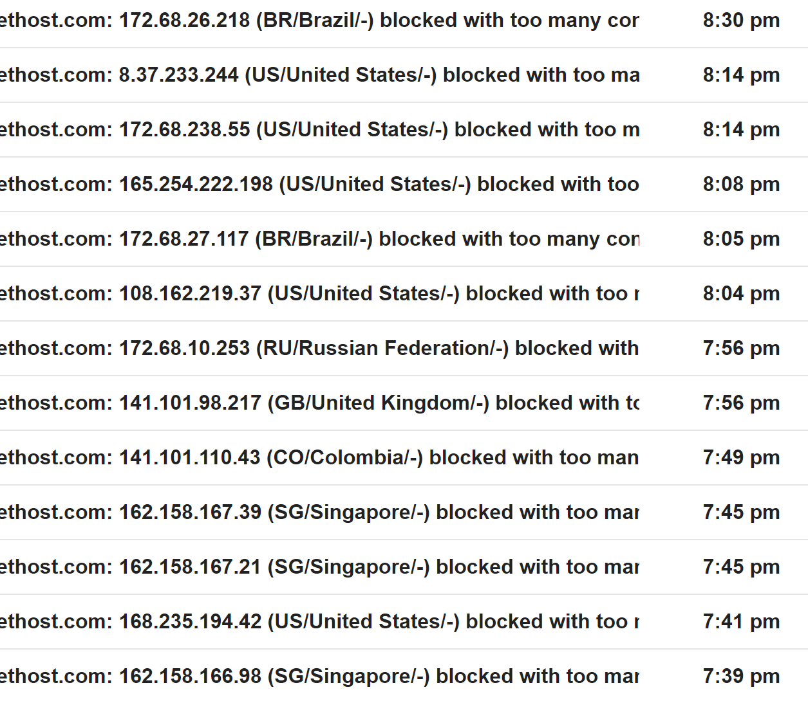Select the 7:41 pm timestamp
Viewport: 808px width, 701px height.
click(x=741, y=622)
